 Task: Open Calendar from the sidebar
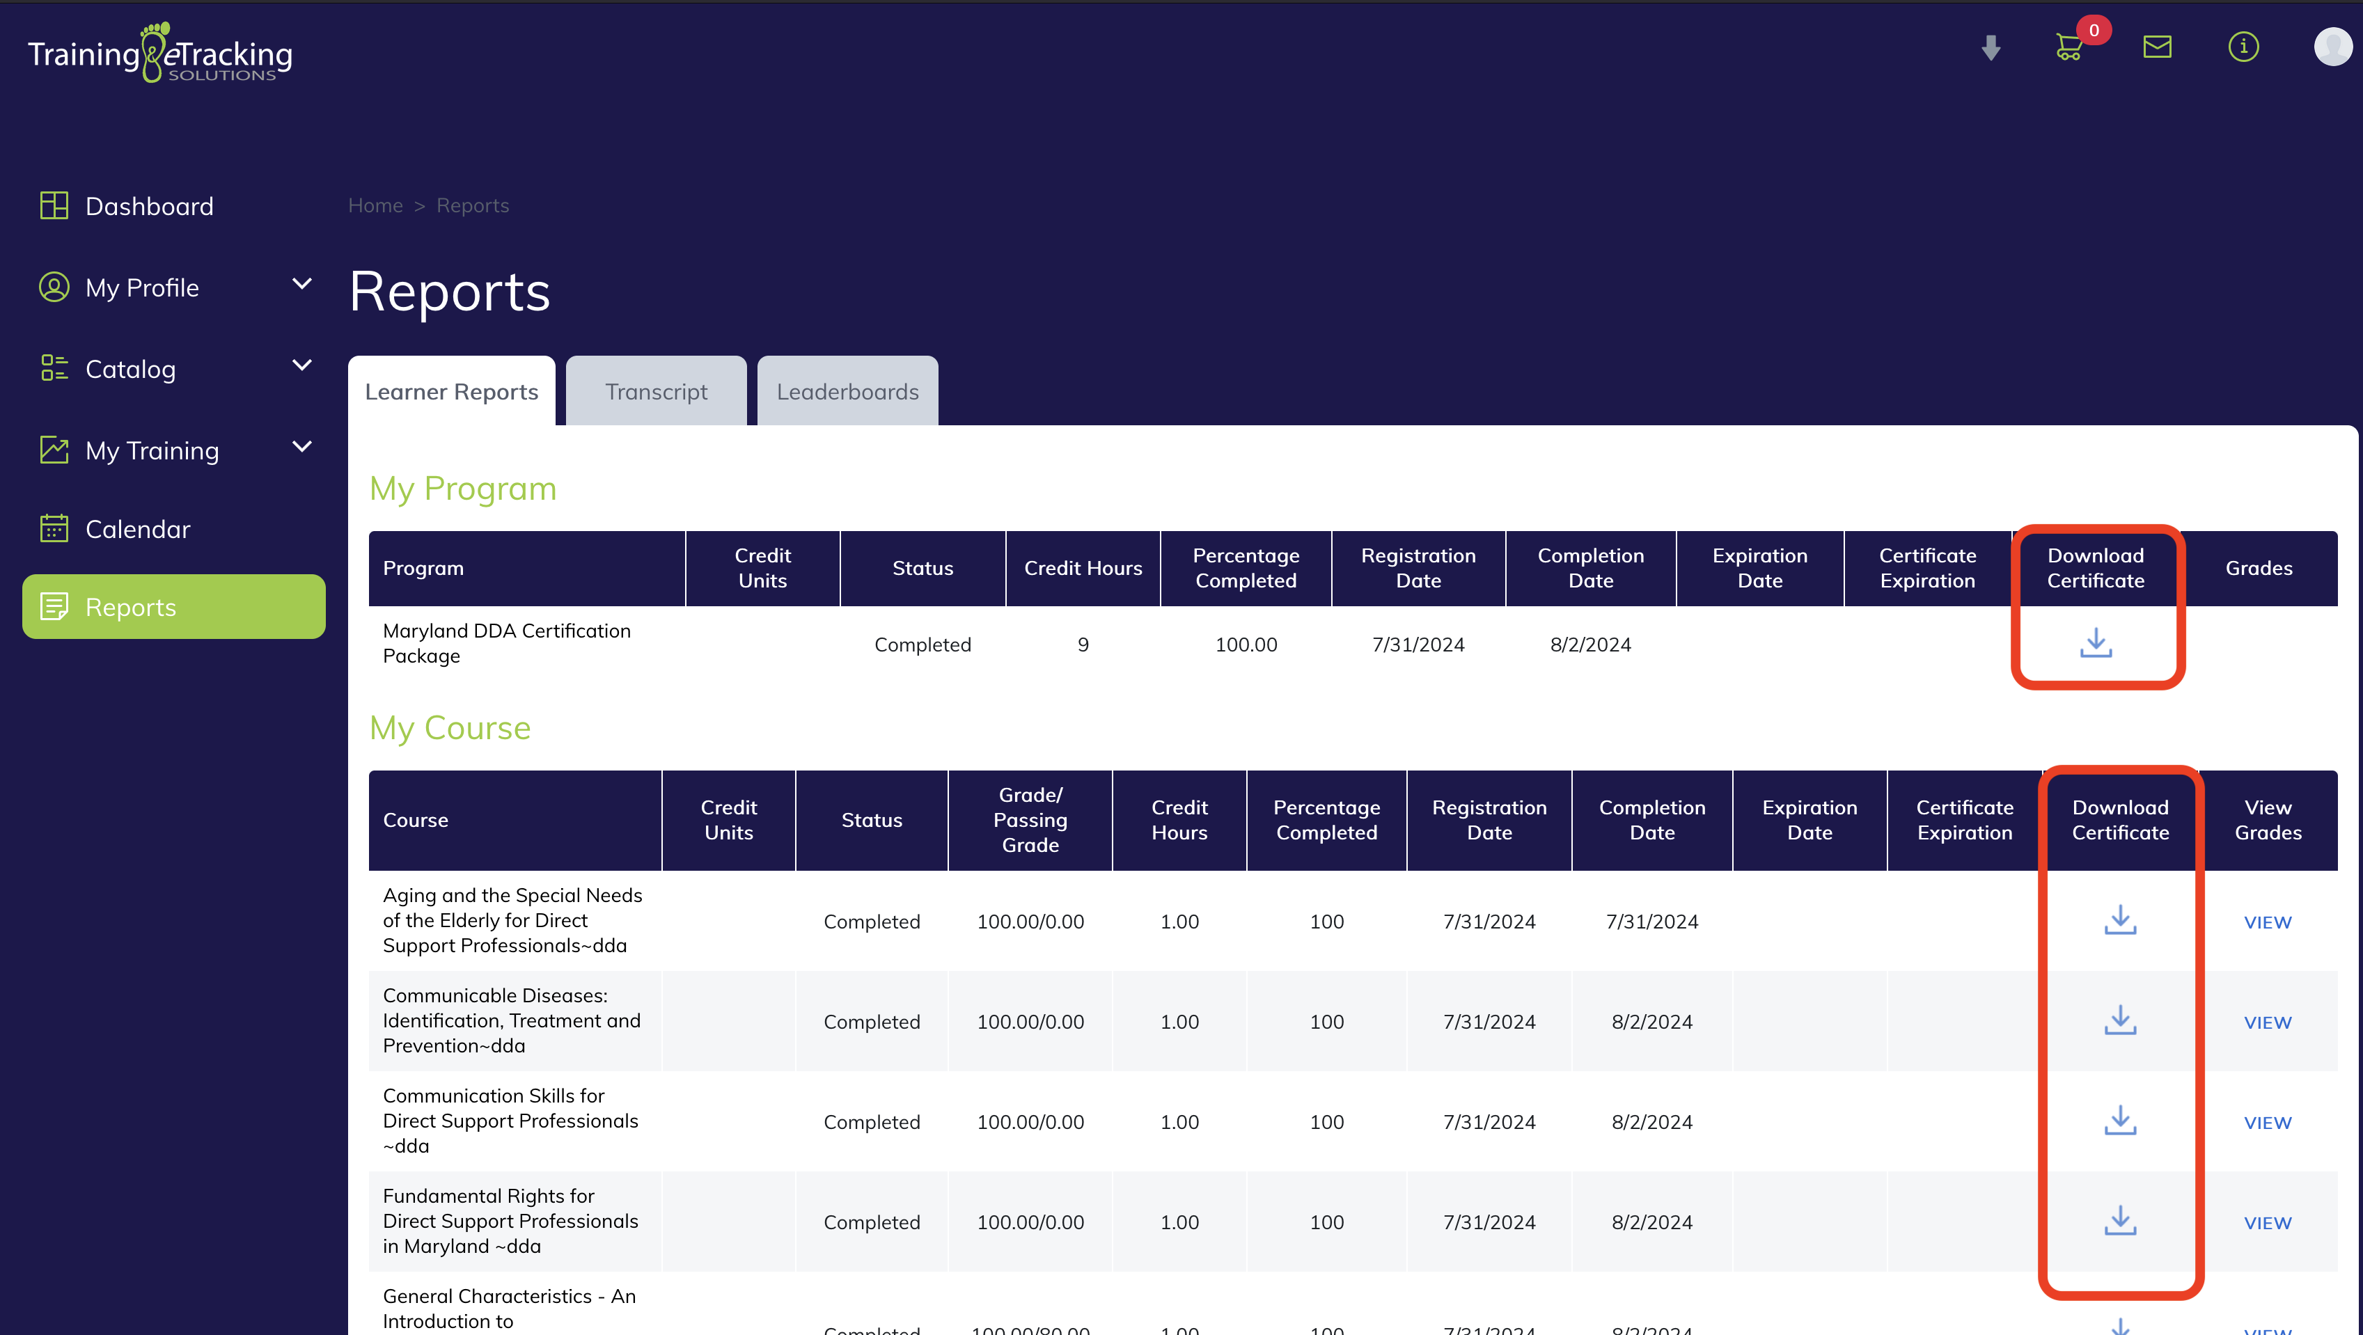click(x=138, y=529)
